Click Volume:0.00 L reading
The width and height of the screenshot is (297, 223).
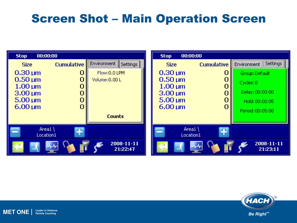[x=107, y=80]
